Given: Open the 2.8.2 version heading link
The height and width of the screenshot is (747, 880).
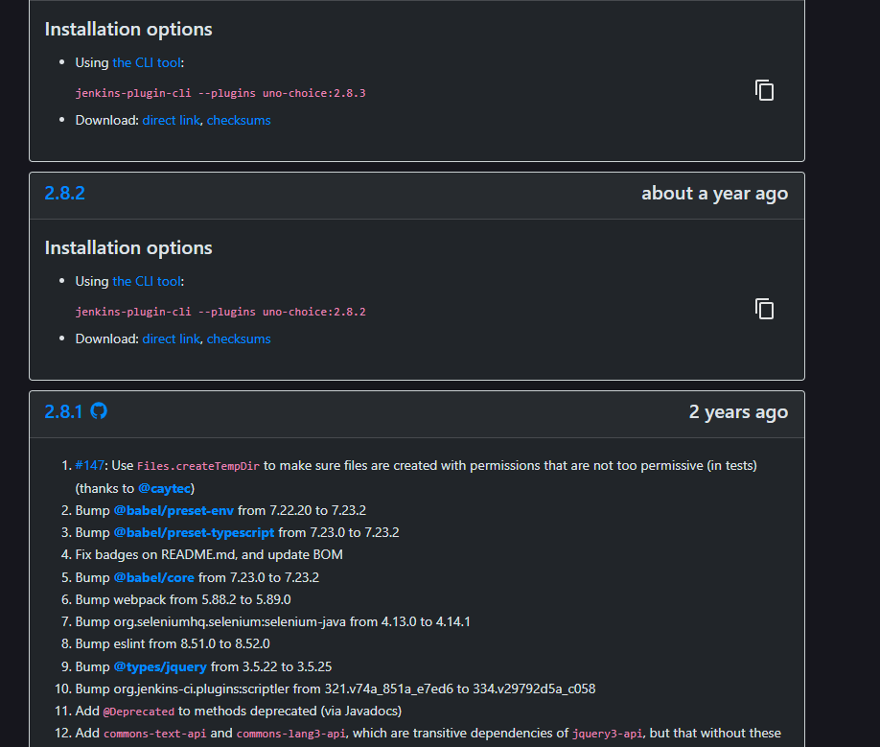Looking at the screenshot, I should point(64,193).
